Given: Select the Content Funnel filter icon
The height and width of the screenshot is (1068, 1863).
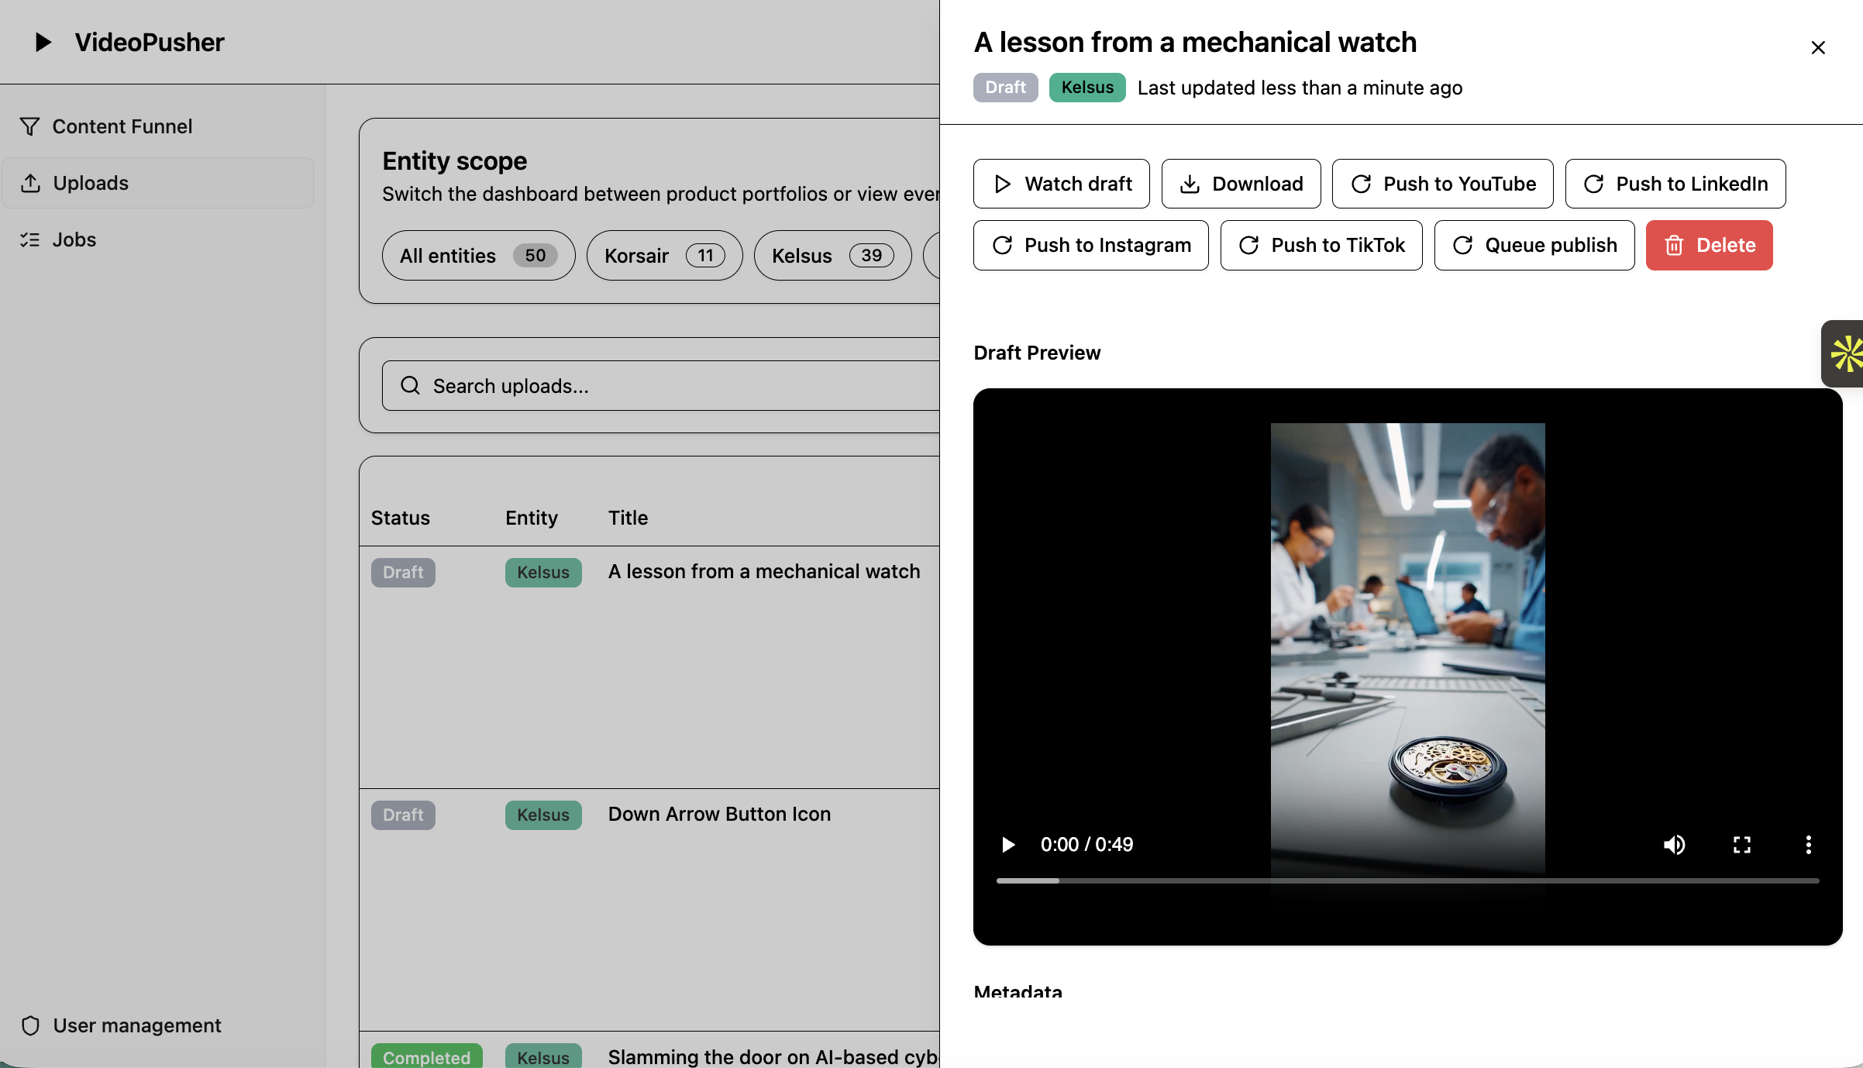Looking at the screenshot, I should tap(30, 126).
